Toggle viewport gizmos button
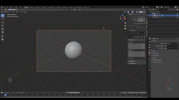This screenshot has height=100, width=179. pos(128,12)
